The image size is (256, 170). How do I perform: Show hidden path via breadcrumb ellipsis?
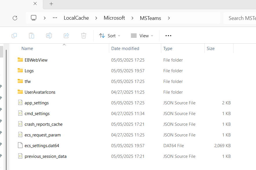(x=55, y=18)
